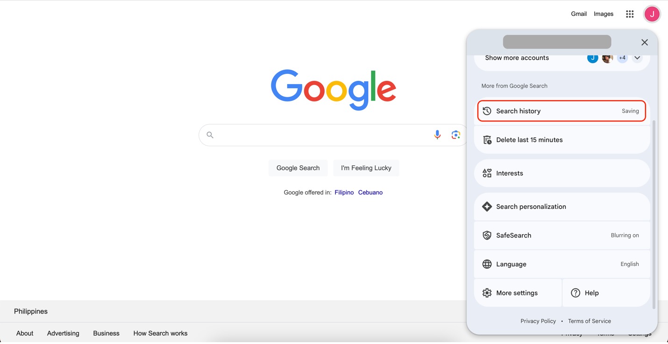Screen dimensions: 668x344
Task: Click the SafeSearch shield icon
Action: (x=487, y=236)
